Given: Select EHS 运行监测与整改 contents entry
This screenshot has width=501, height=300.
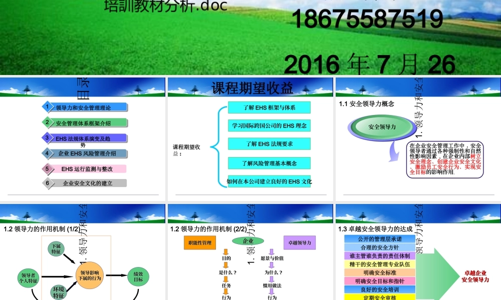Looking at the screenshot, I should tap(87, 169).
